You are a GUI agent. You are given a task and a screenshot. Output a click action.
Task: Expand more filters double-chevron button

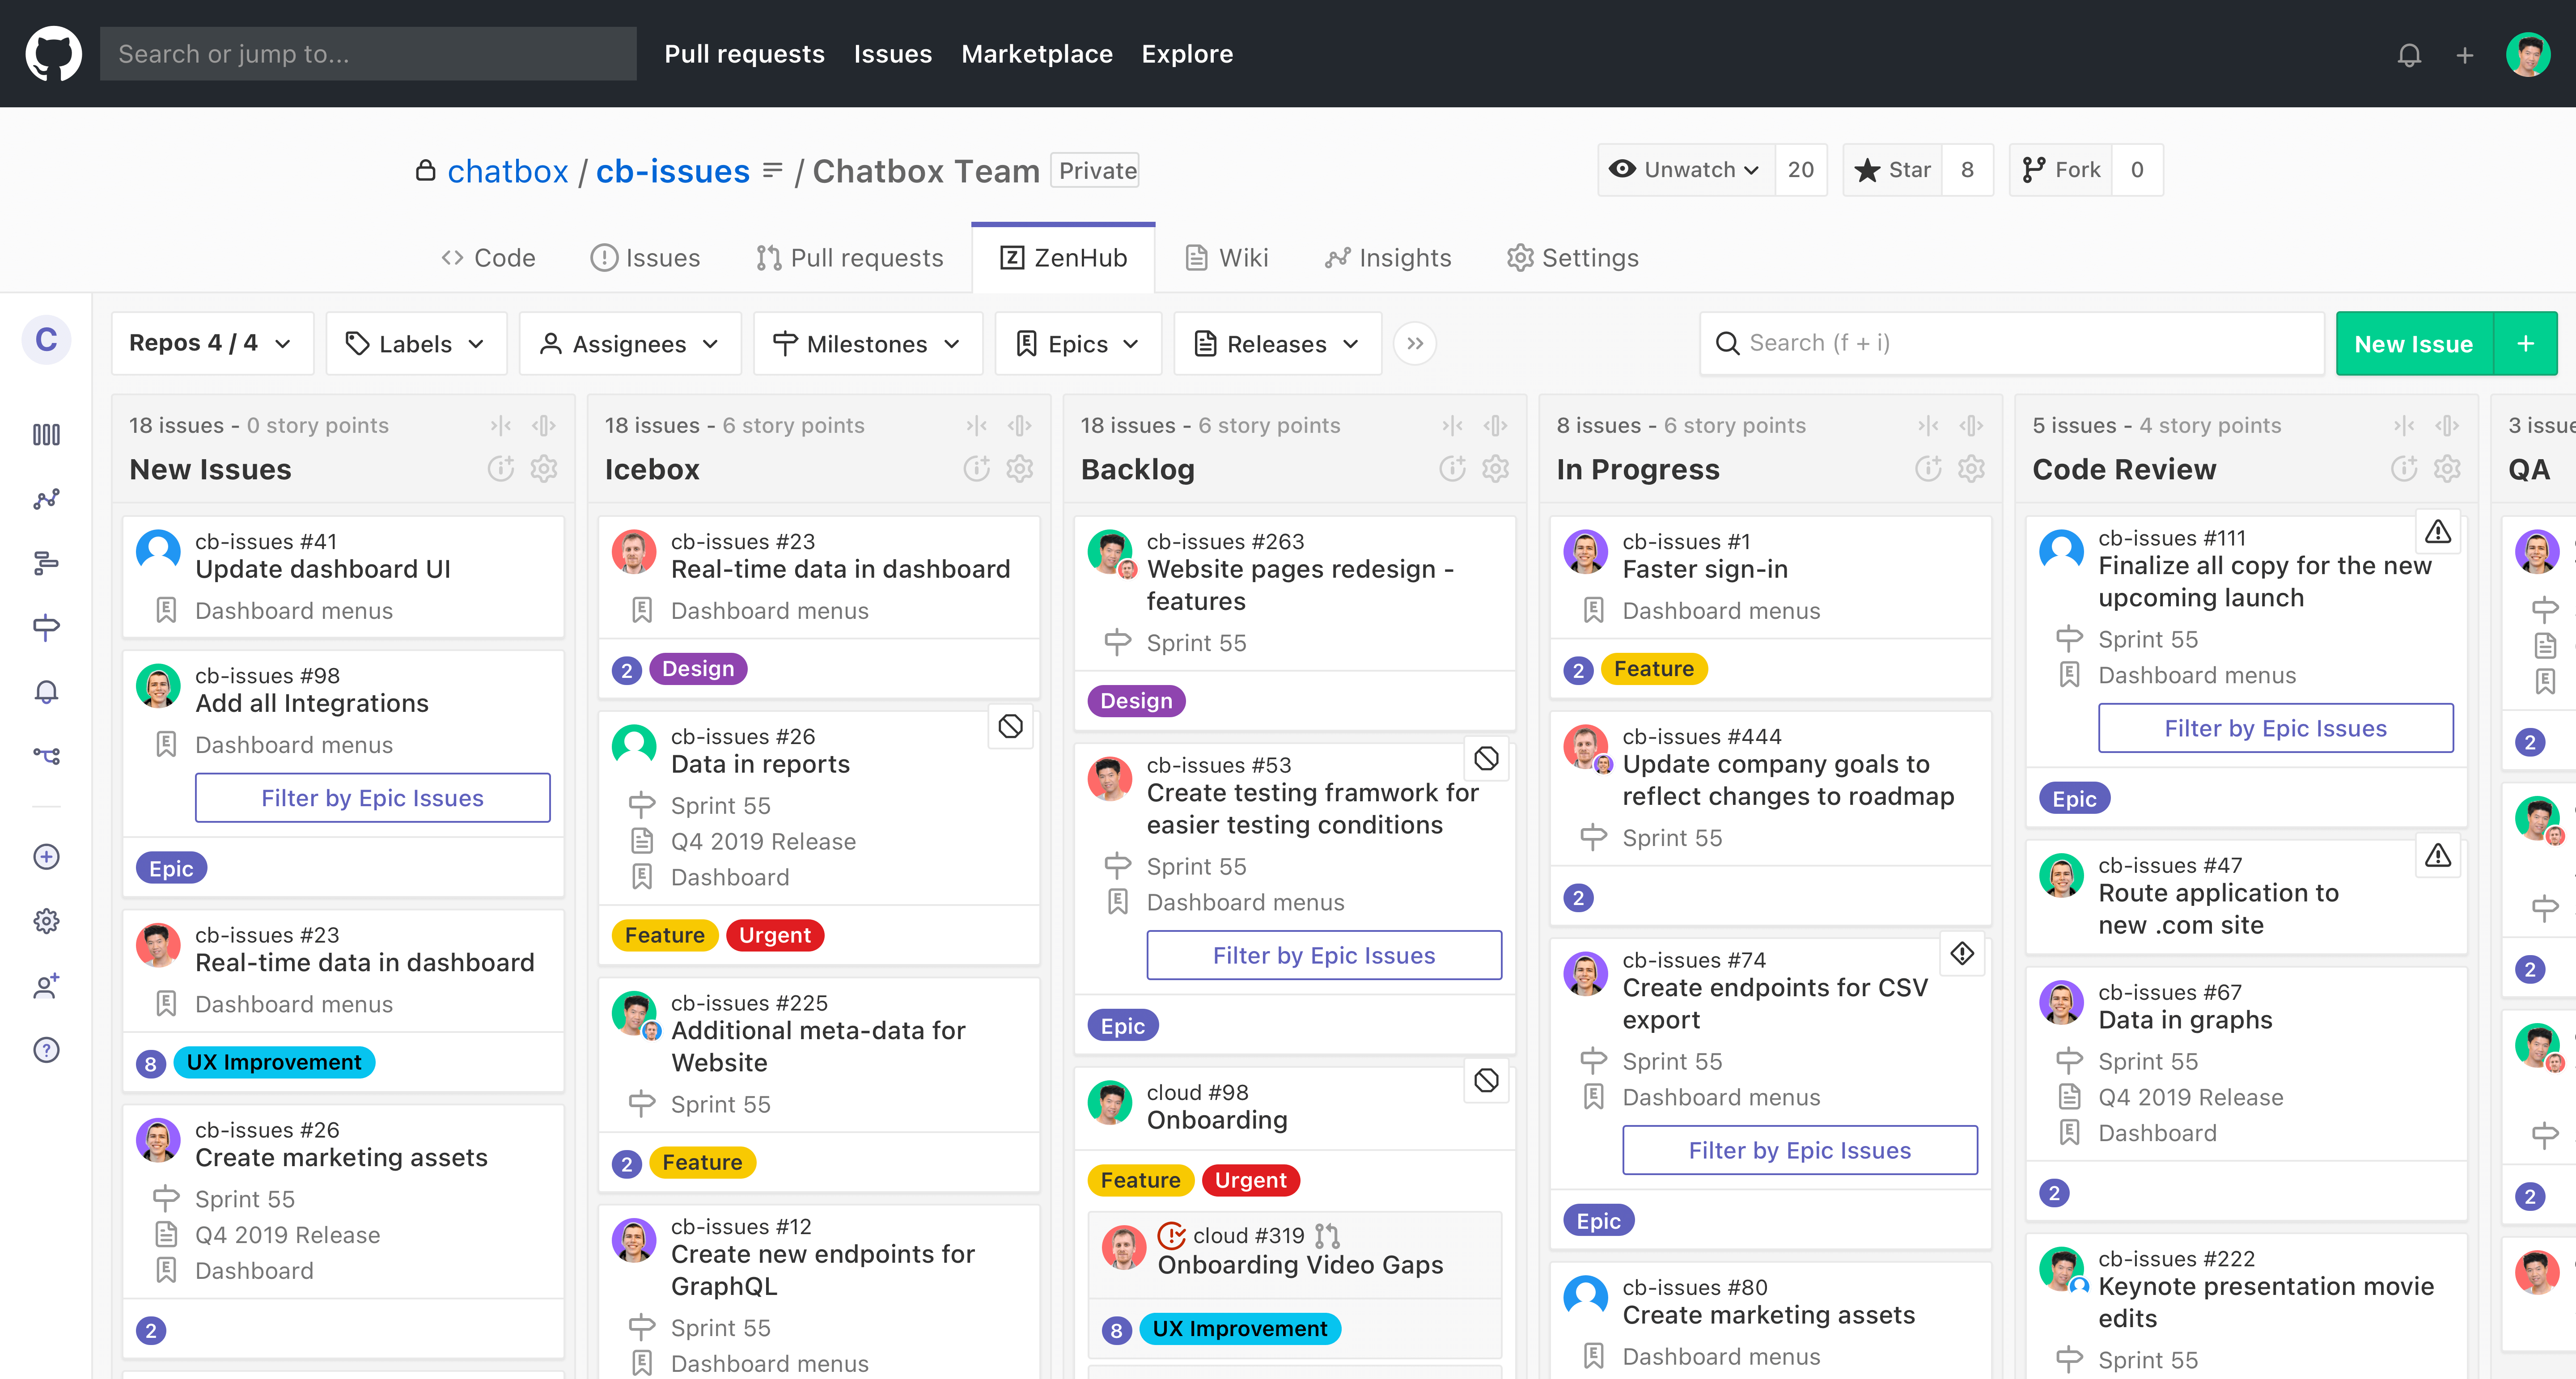pyautogui.click(x=1415, y=344)
